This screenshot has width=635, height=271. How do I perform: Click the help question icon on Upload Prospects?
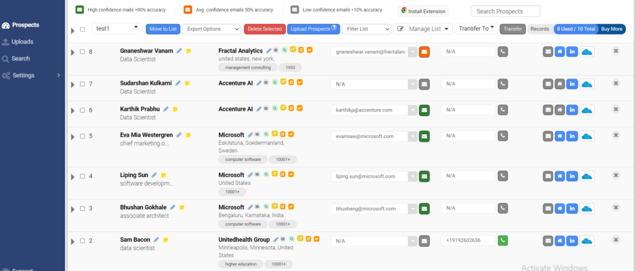click(334, 28)
